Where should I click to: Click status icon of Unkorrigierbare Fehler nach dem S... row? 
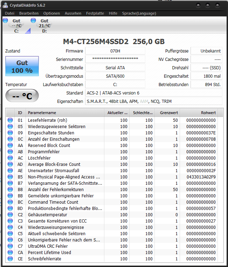(10, 240)
